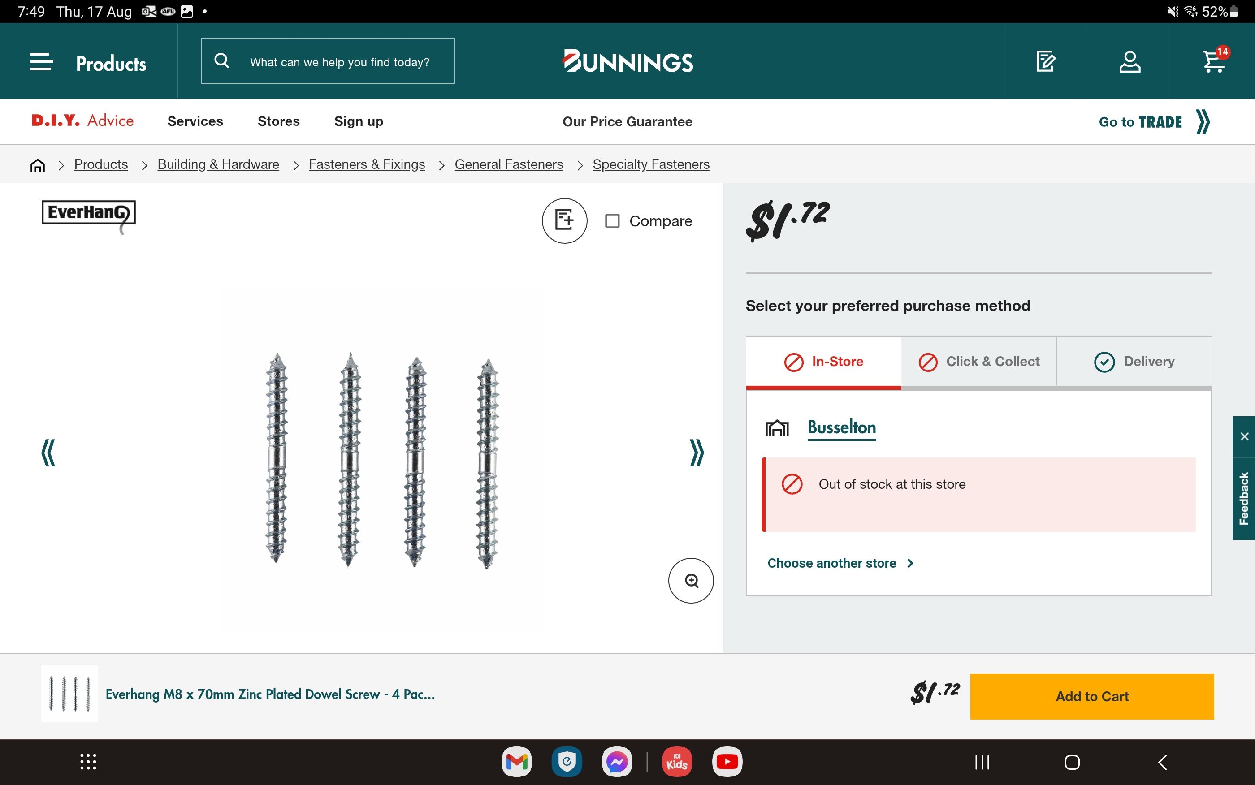
Task: Click the quote list pencil icon
Action: (1046, 61)
